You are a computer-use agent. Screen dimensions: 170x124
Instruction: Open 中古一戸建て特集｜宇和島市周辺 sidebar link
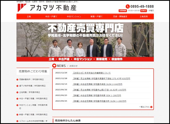pos(33,98)
